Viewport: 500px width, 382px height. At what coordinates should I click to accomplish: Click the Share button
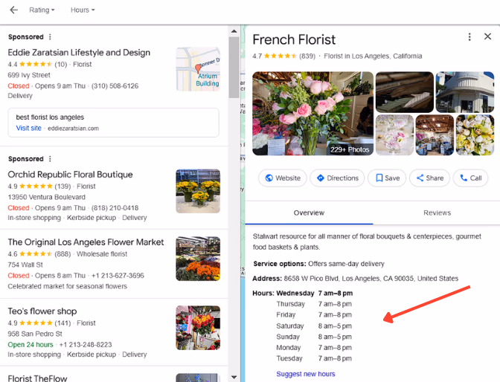coord(429,178)
